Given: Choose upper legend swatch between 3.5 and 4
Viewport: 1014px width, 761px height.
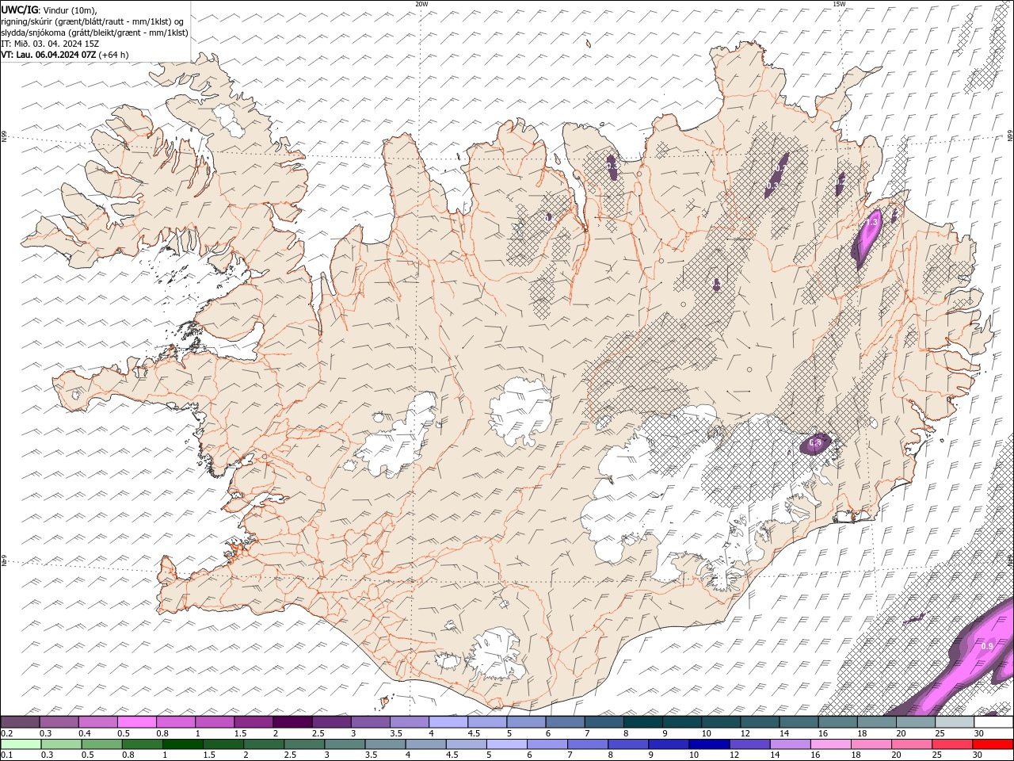Looking at the screenshot, I should (410, 722).
